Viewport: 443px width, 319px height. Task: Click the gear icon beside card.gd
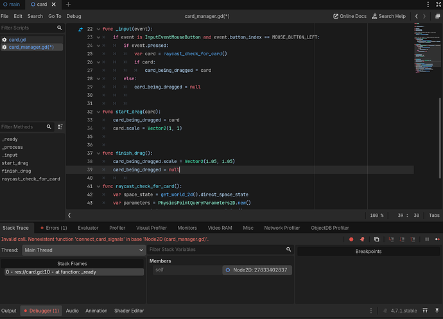pyautogui.click(x=4, y=40)
